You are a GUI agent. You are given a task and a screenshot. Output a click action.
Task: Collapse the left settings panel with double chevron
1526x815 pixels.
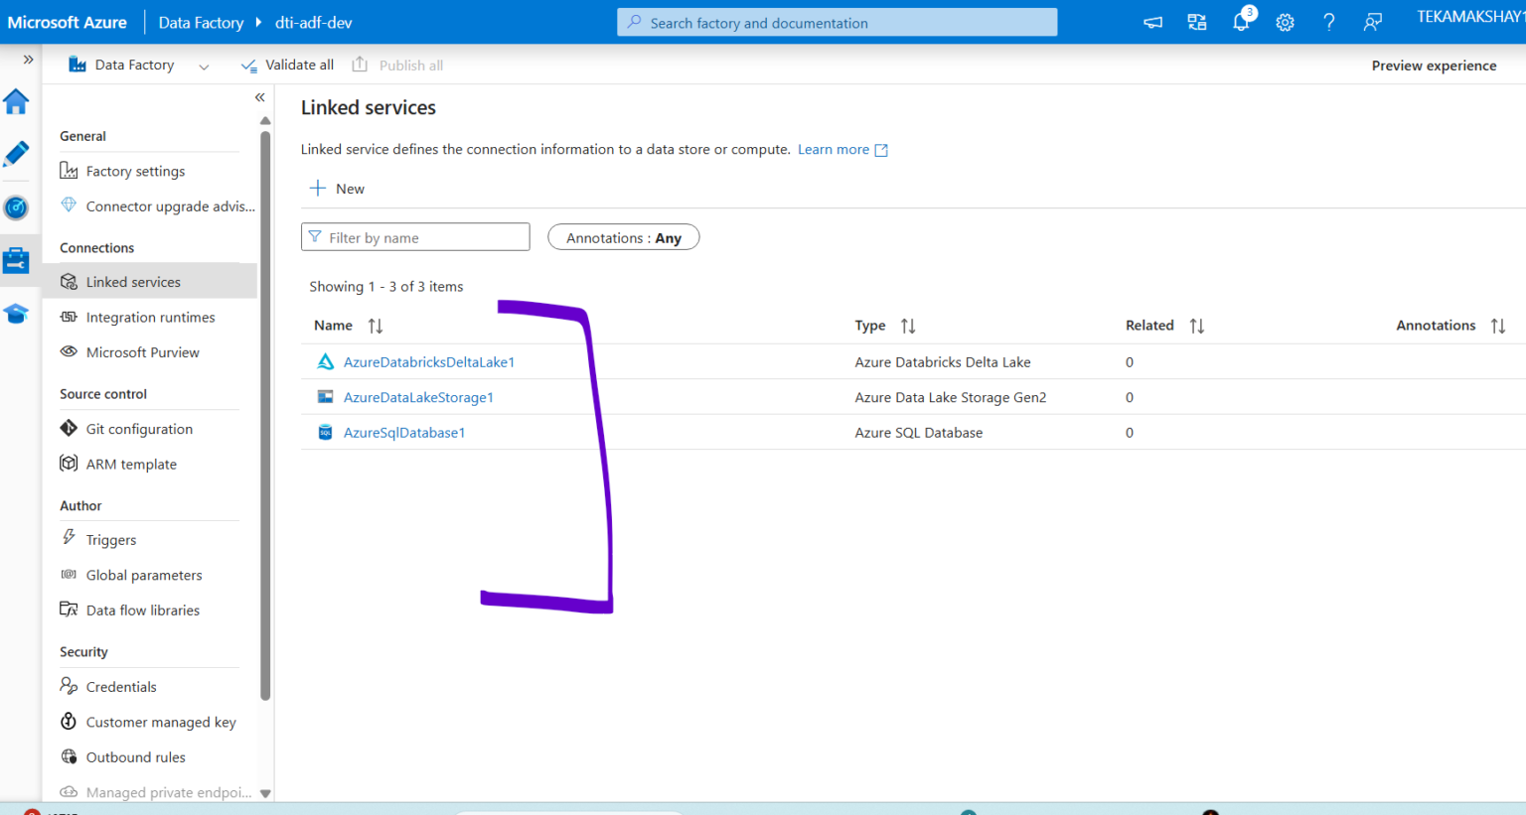pyautogui.click(x=259, y=97)
